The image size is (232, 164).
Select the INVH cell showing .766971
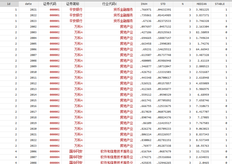(x=146, y=10)
